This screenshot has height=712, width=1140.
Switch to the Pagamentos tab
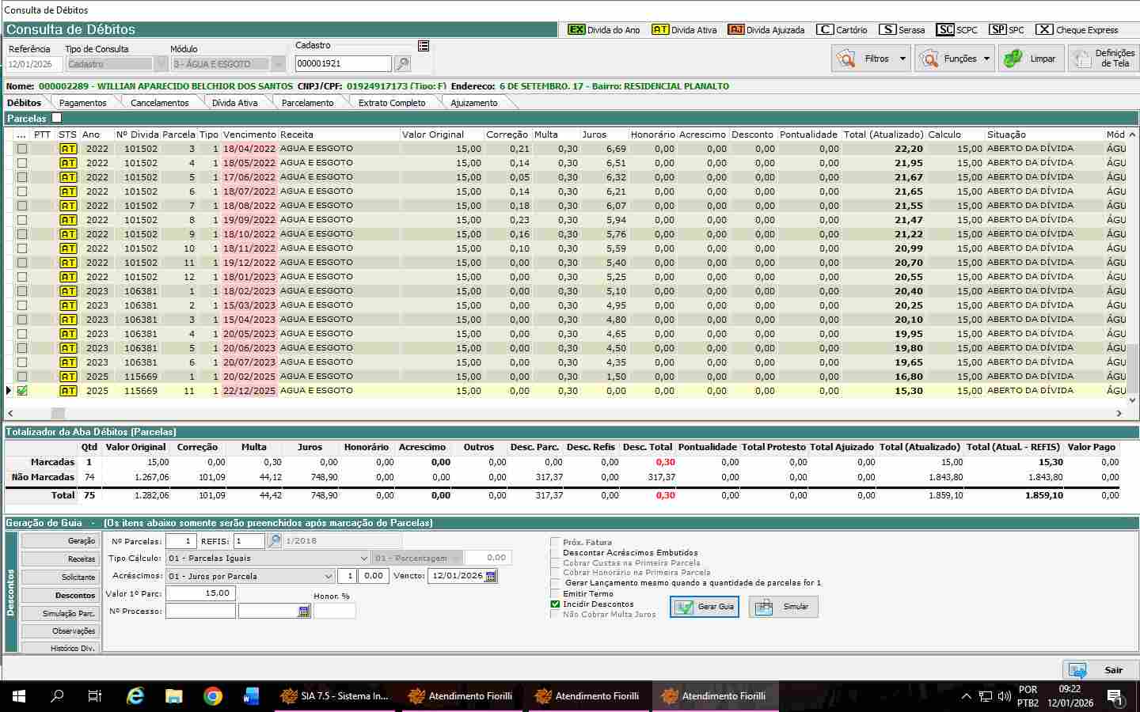[82, 103]
